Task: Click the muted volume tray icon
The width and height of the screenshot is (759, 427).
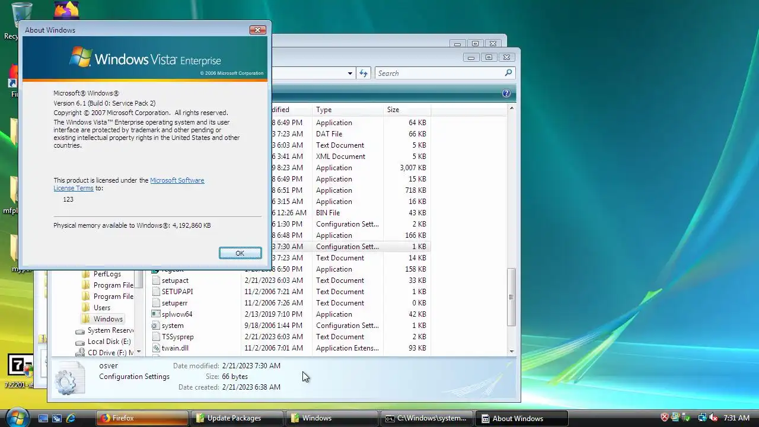Action: point(713,418)
